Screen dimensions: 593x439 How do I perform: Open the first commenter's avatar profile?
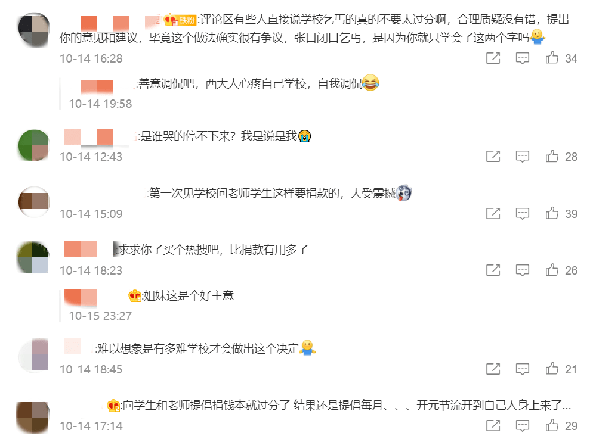[x=33, y=30]
